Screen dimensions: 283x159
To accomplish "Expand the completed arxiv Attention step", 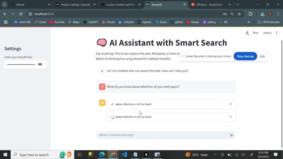I will coord(171,104).
